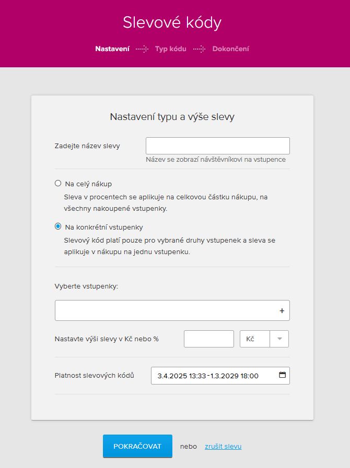The height and width of the screenshot is (468, 350).
Task: Switch to the 'Typ kódu' step
Action: pos(170,49)
